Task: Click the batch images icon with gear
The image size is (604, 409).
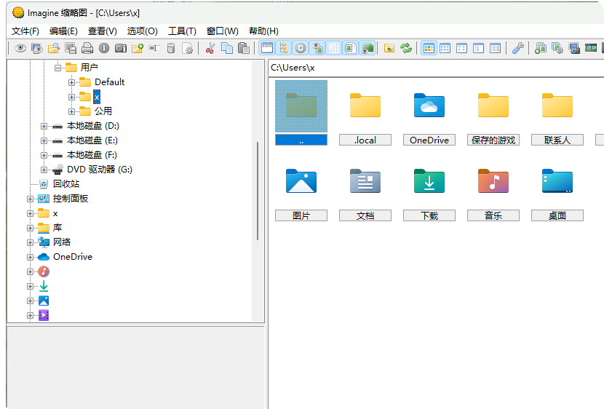Action: (x=557, y=48)
